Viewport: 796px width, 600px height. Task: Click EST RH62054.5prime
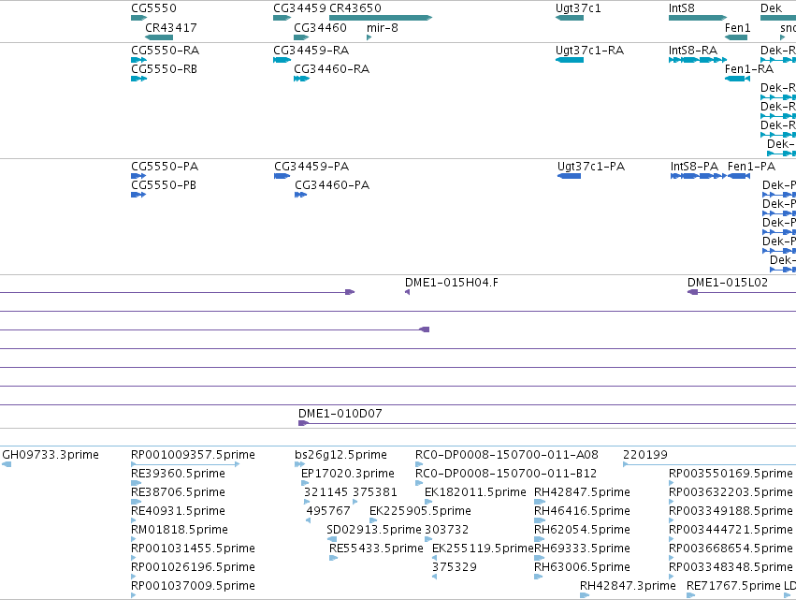(583, 530)
